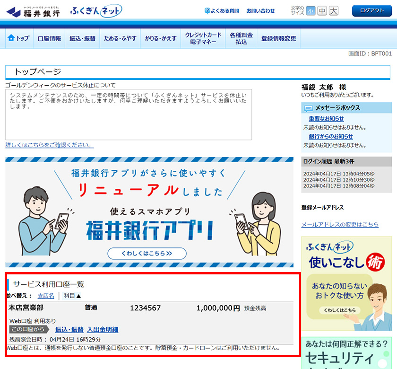Screen dimensions: 397x369
Task: Click 振込・振替 link for account 1234567
Action: pyautogui.click(x=69, y=329)
